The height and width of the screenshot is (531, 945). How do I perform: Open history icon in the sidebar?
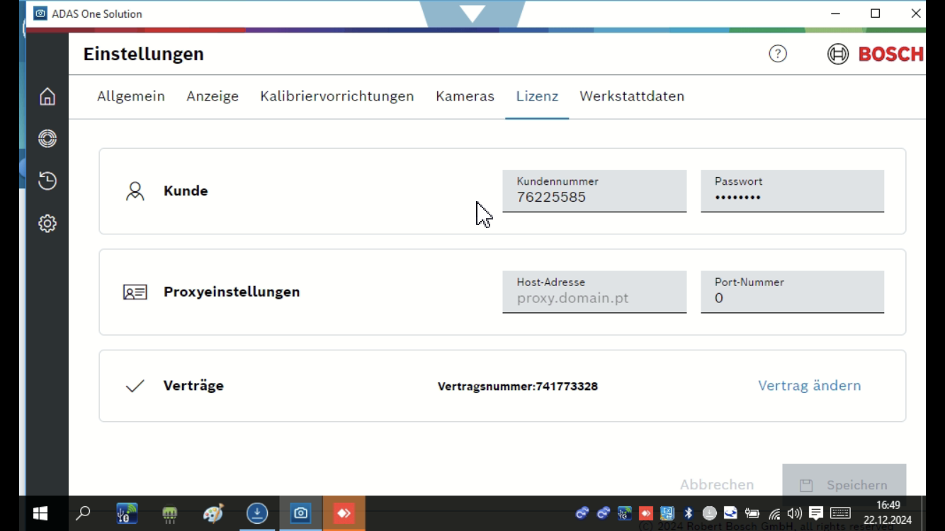47,181
